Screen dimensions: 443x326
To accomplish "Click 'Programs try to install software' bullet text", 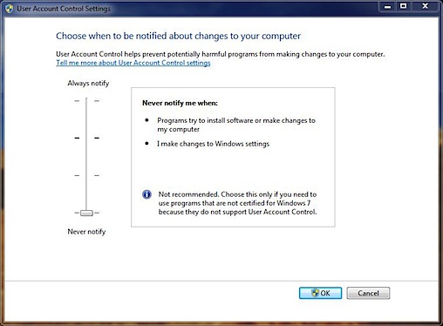I will [236, 125].
